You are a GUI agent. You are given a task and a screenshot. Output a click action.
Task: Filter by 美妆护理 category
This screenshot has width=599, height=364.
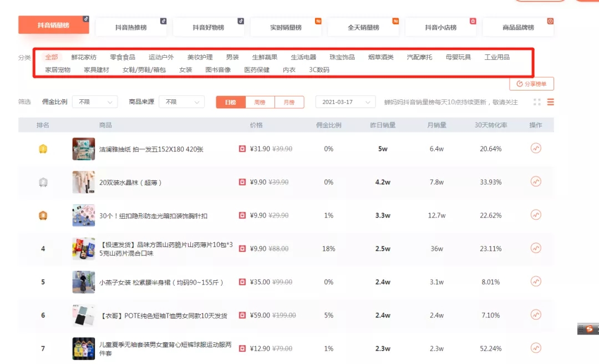click(x=200, y=57)
